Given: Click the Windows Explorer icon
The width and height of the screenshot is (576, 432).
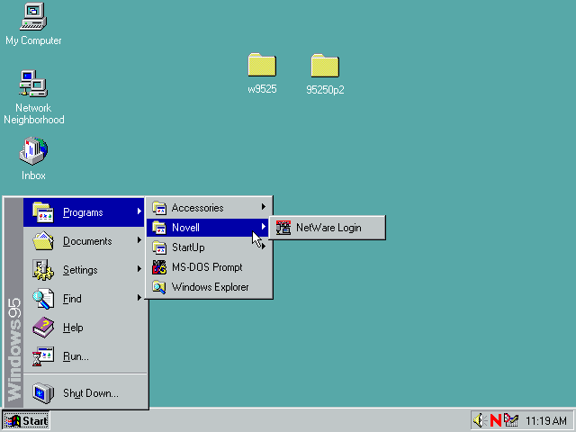Looking at the screenshot, I should pyautogui.click(x=159, y=287).
